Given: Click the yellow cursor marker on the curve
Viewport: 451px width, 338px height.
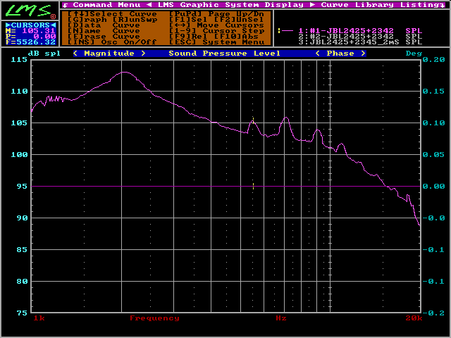Looking at the screenshot, I should 253,119.
